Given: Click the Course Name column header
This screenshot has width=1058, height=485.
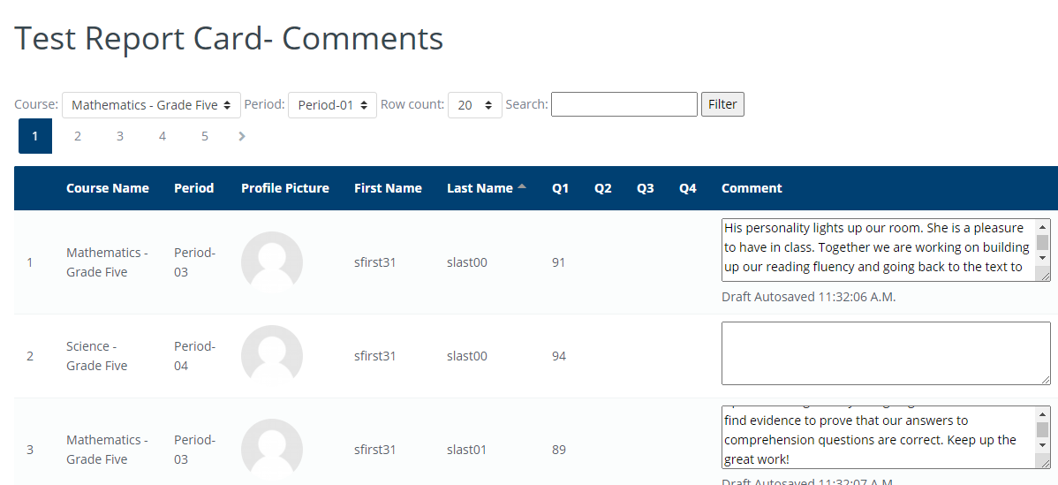Looking at the screenshot, I should tap(108, 188).
